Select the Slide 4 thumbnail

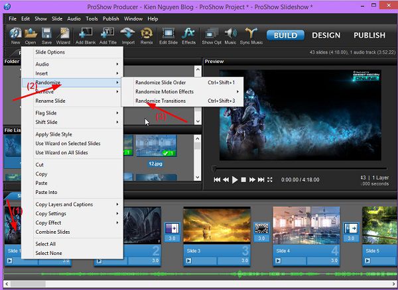click(306, 225)
